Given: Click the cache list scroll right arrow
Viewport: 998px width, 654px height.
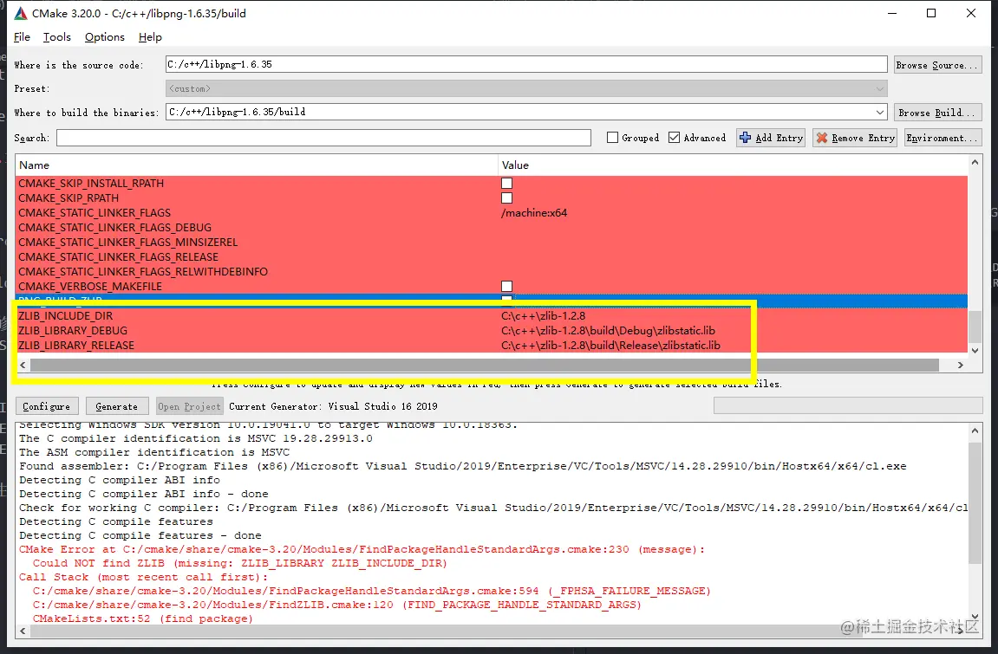Looking at the screenshot, I should [961, 365].
